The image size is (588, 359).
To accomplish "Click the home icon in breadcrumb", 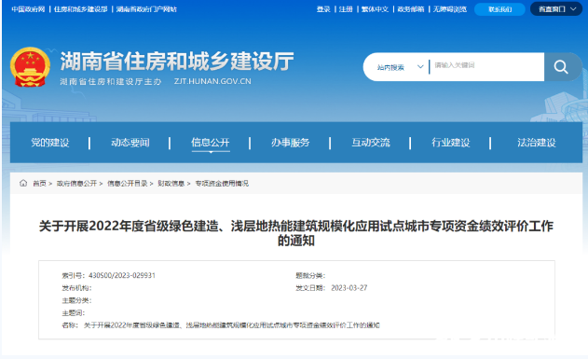I will pos(23,183).
